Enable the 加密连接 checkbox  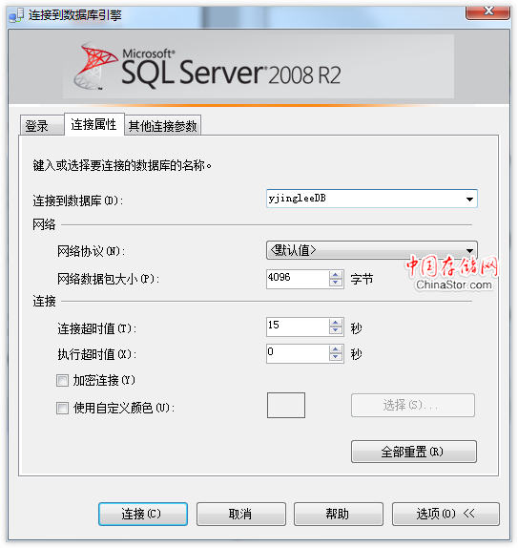tap(63, 380)
